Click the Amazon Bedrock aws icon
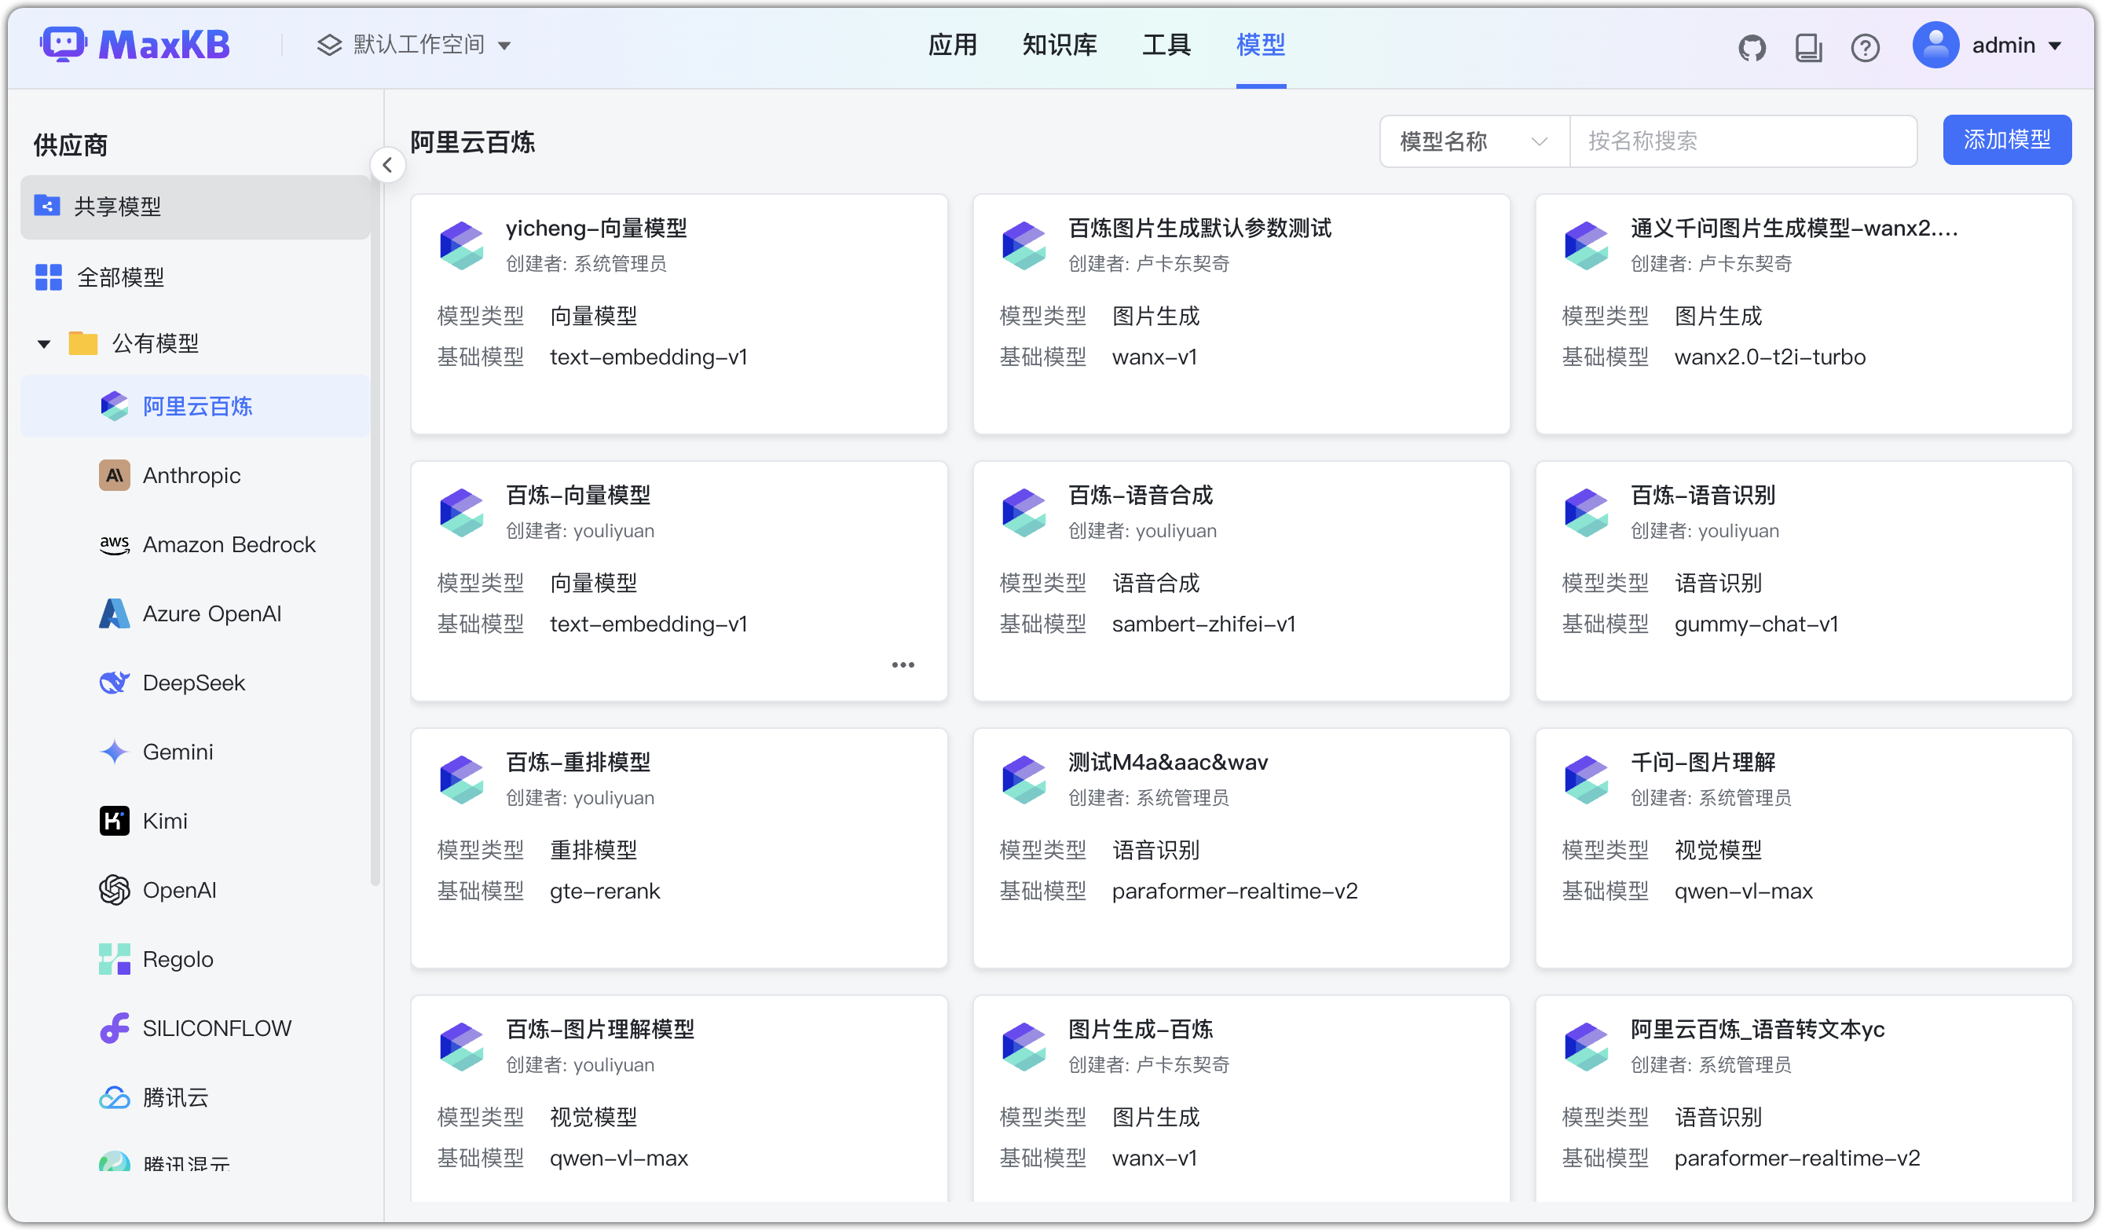Viewport: 2102px width, 1230px height. click(114, 544)
